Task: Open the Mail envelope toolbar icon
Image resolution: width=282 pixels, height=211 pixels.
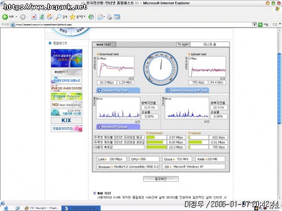Action: pos(100,17)
